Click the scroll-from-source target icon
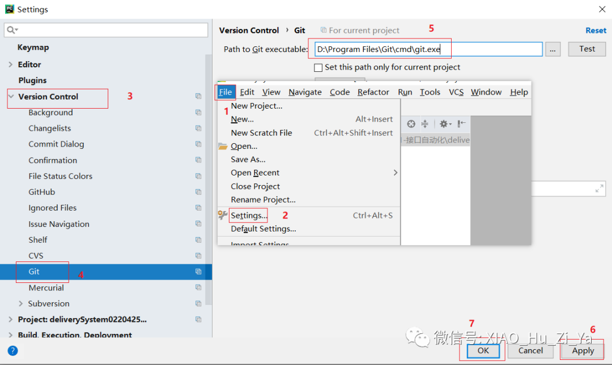Screen dimensions: 612x365 click(x=411, y=124)
